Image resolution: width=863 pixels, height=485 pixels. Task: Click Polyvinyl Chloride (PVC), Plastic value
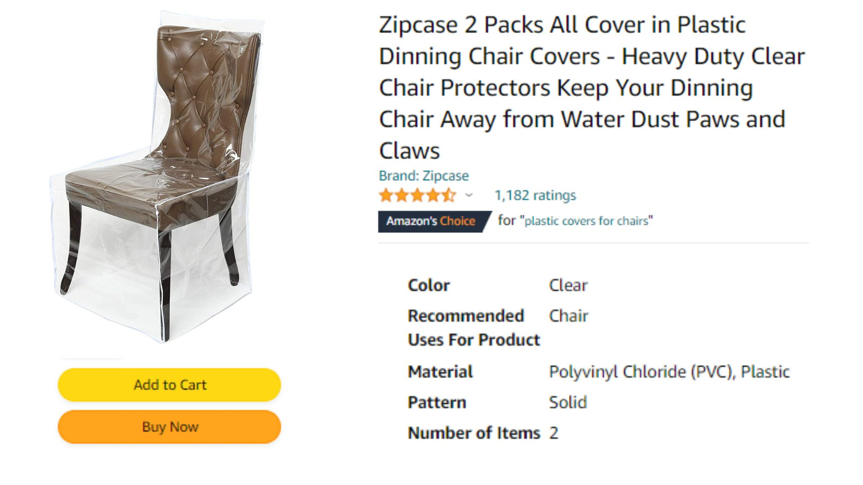click(669, 372)
